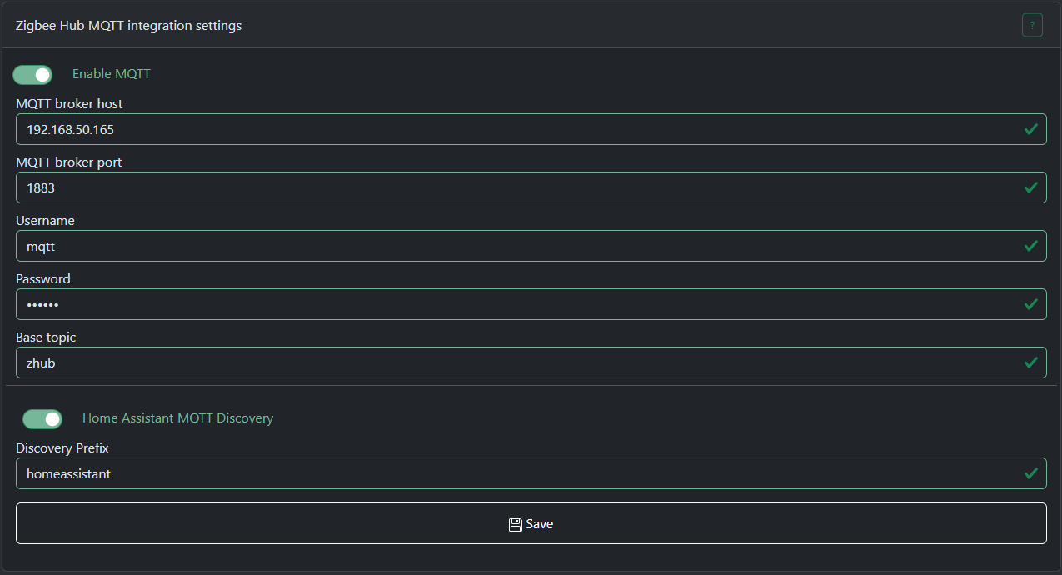Turn off Home Assistant MQTT Discovery switch
1062x575 pixels.
42,418
